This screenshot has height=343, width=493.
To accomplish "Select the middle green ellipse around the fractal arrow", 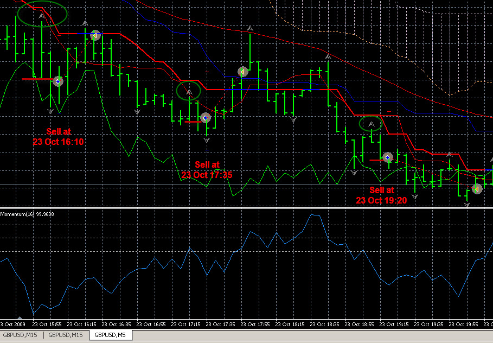I will point(188,91).
